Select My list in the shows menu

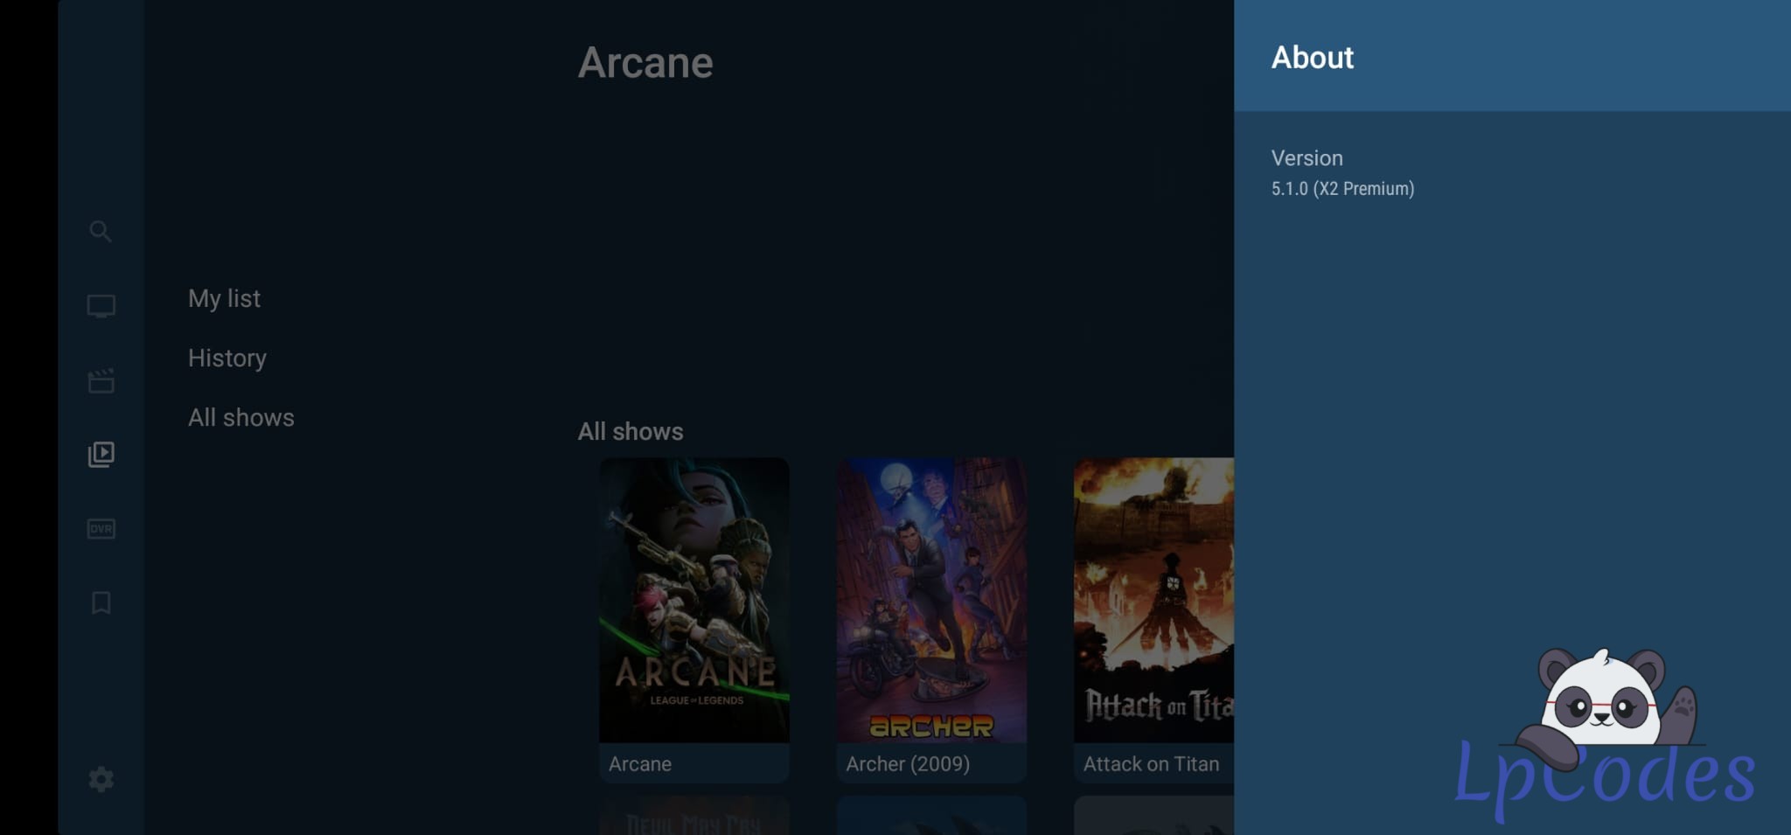pyautogui.click(x=224, y=298)
